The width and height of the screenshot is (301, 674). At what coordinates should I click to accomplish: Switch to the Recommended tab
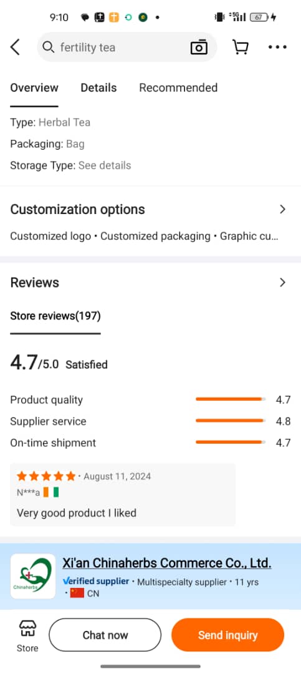point(178,88)
